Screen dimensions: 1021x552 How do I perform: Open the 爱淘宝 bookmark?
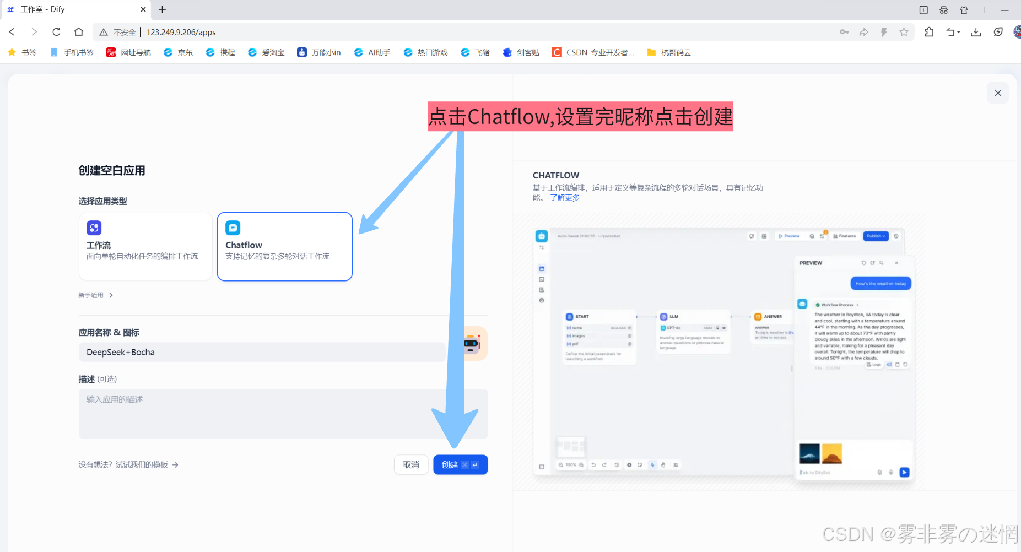click(x=266, y=52)
